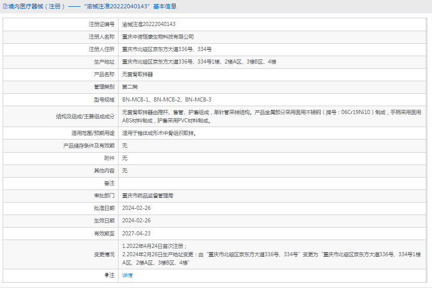This screenshot has width=432, height=288.
Task: Click the header title 境内医疗器械(注册)
Action: (36, 6)
